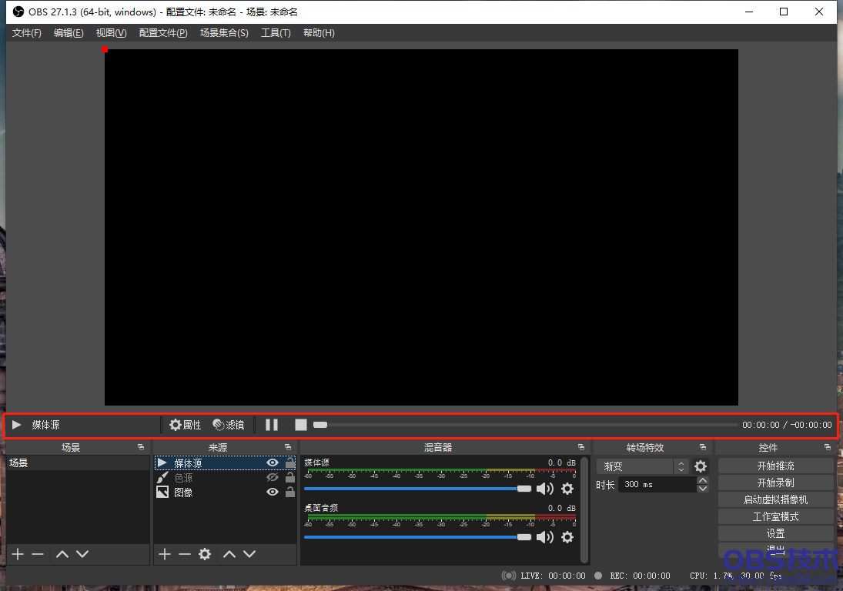Select the 场景 scene item
843x591 pixels.
(78, 462)
